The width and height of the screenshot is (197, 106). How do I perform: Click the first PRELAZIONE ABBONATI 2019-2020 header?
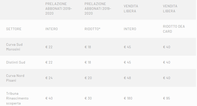coord(59,9)
